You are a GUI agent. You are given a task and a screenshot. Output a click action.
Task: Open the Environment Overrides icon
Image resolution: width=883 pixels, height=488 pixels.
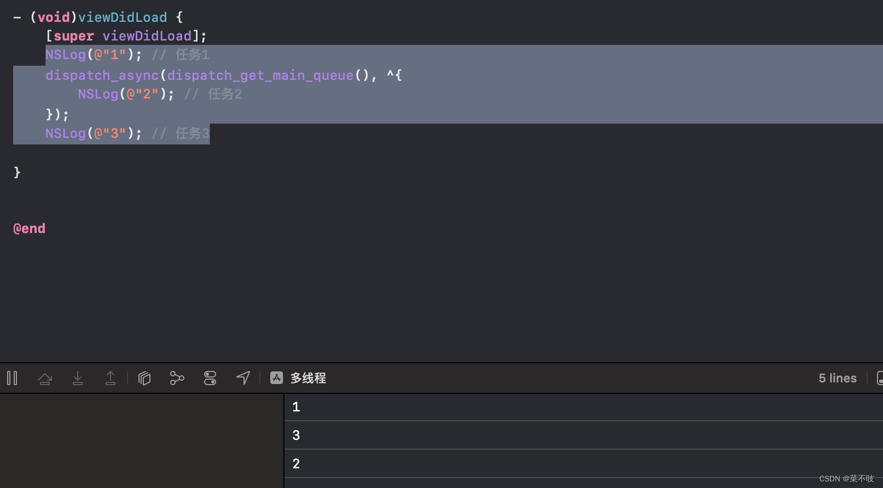210,378
